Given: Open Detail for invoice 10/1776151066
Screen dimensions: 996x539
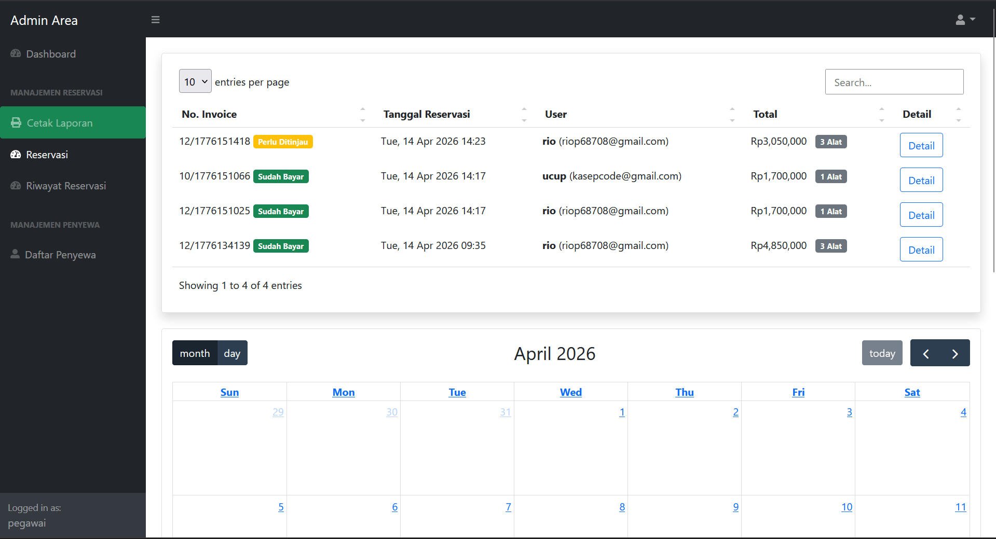Looking at the screenshot, I should 921,180.
